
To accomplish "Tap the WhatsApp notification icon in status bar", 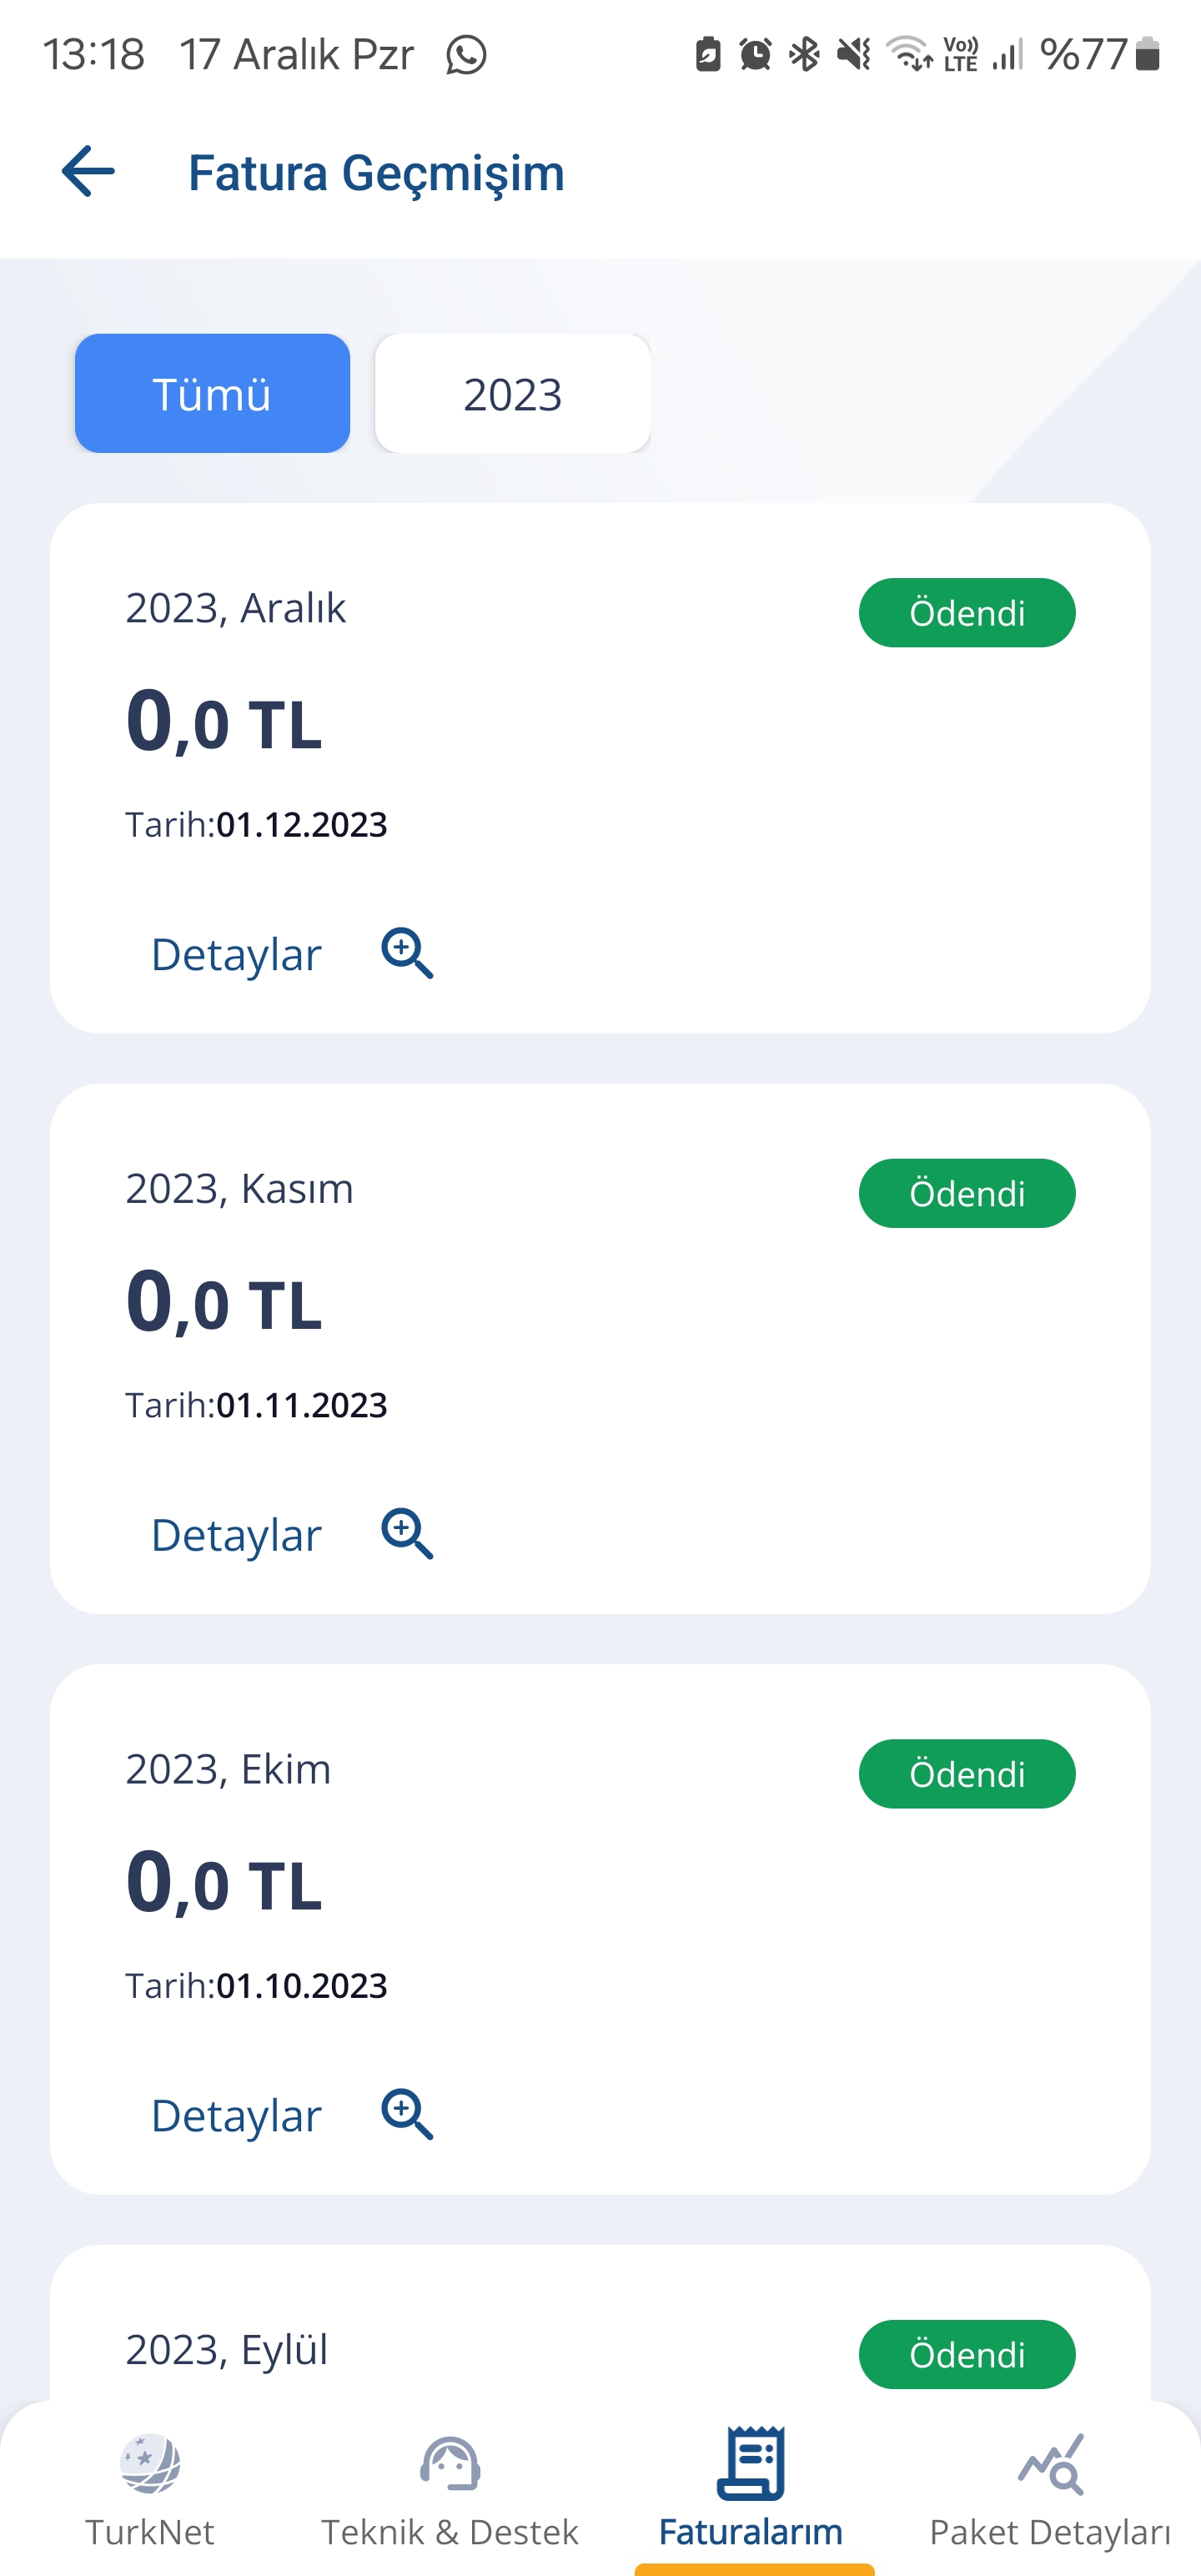I will click(x=466, y=54).
